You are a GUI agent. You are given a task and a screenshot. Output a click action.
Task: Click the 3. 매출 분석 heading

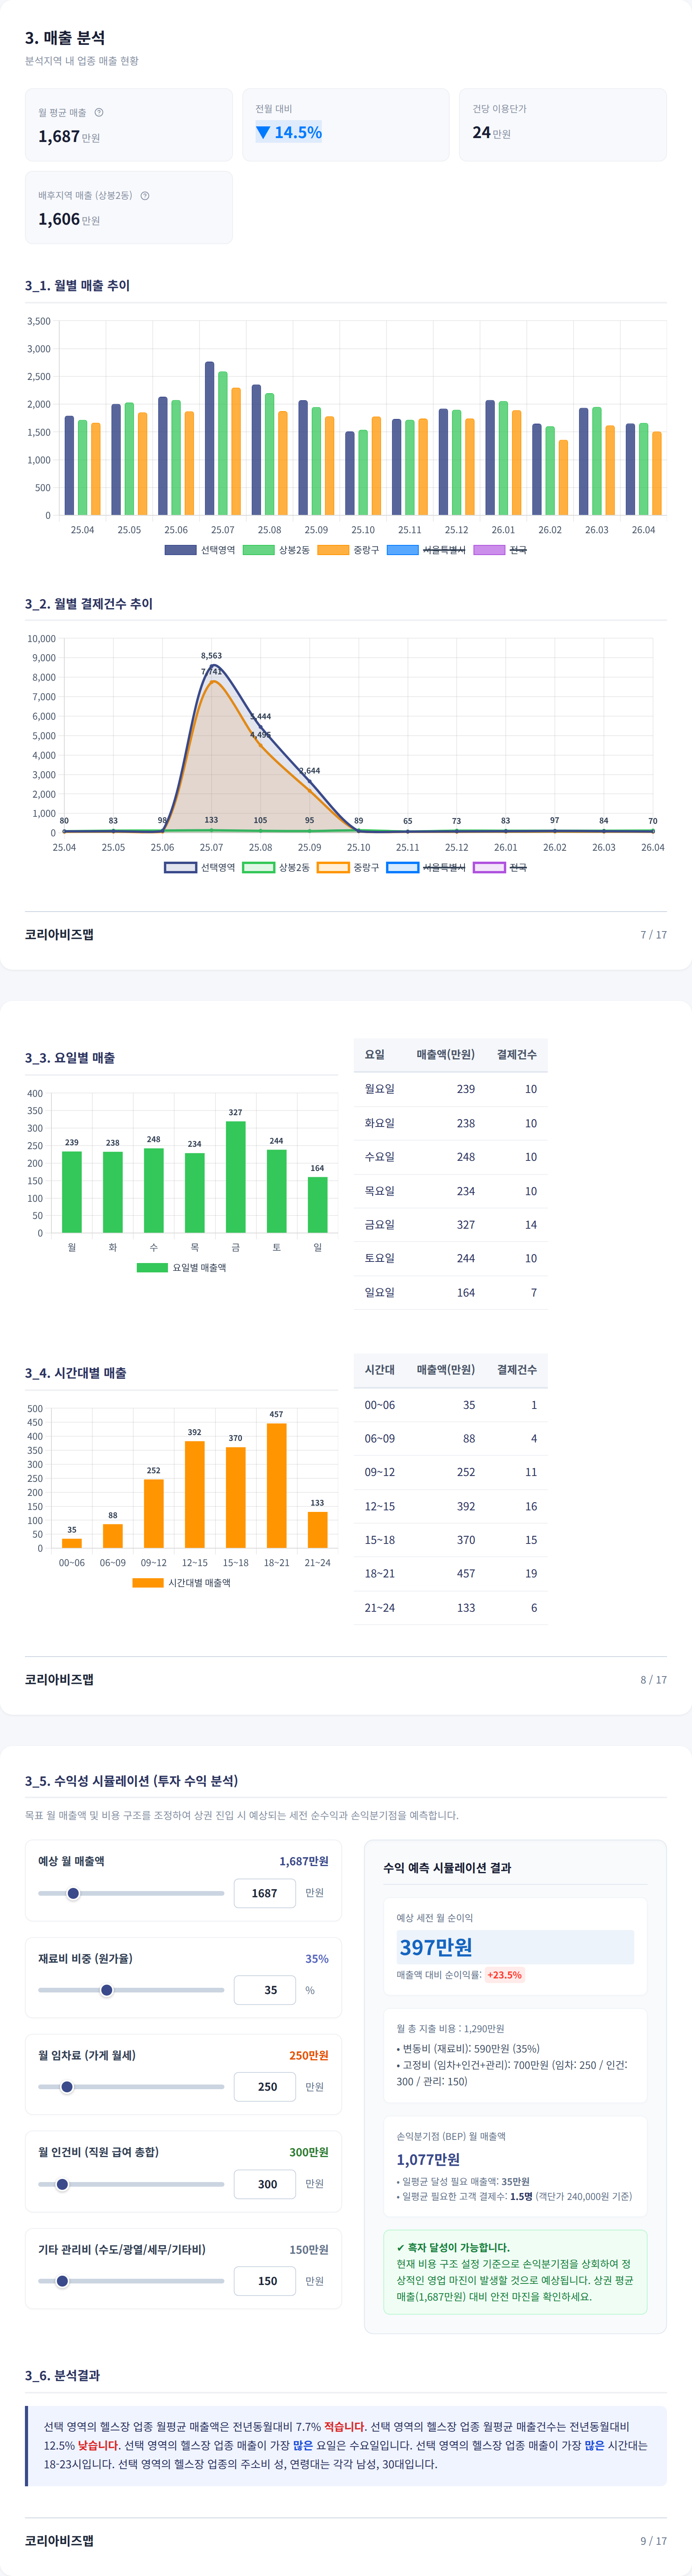click(65, 38)
